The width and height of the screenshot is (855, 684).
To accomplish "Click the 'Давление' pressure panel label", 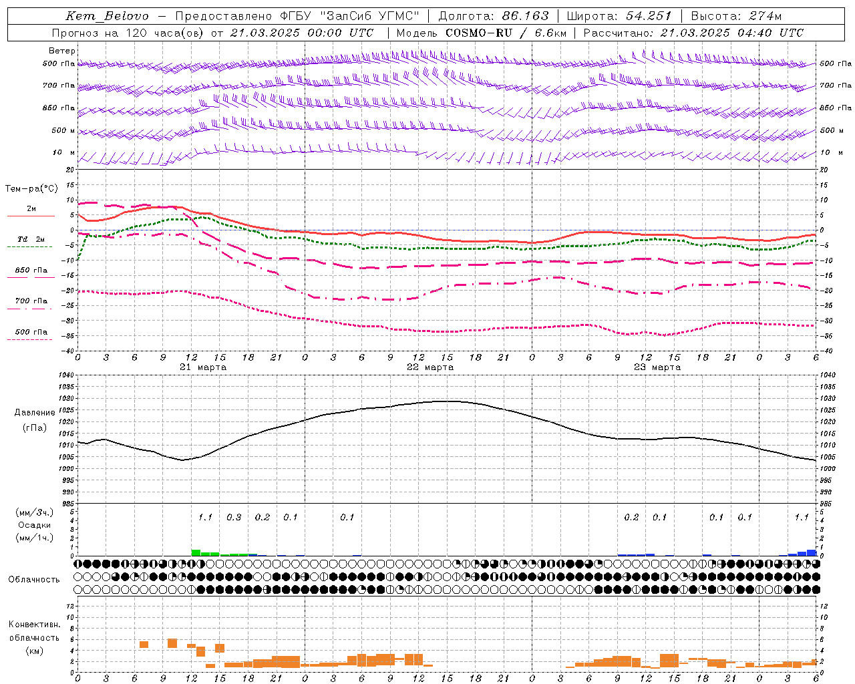I will [35, 413].
